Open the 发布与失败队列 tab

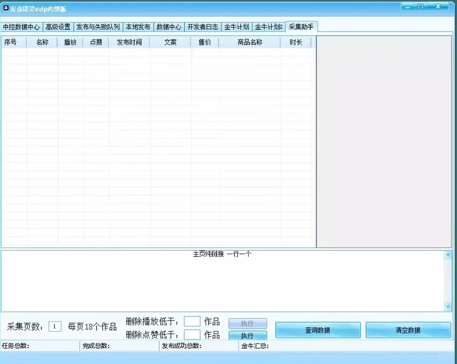pyautogui.click(x=97, y=26)
